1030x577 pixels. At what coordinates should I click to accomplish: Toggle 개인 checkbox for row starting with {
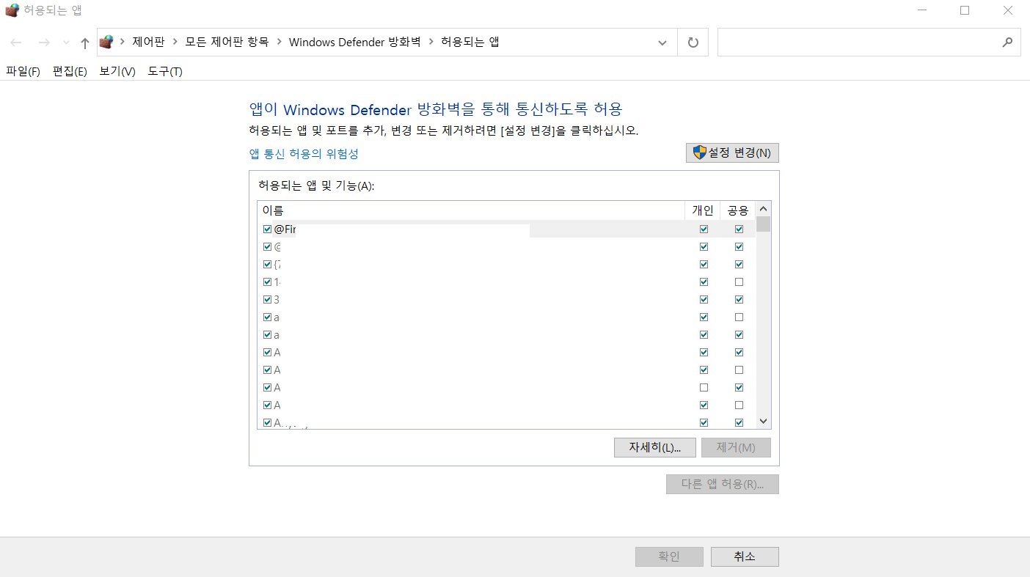click(x=704, y=264)
